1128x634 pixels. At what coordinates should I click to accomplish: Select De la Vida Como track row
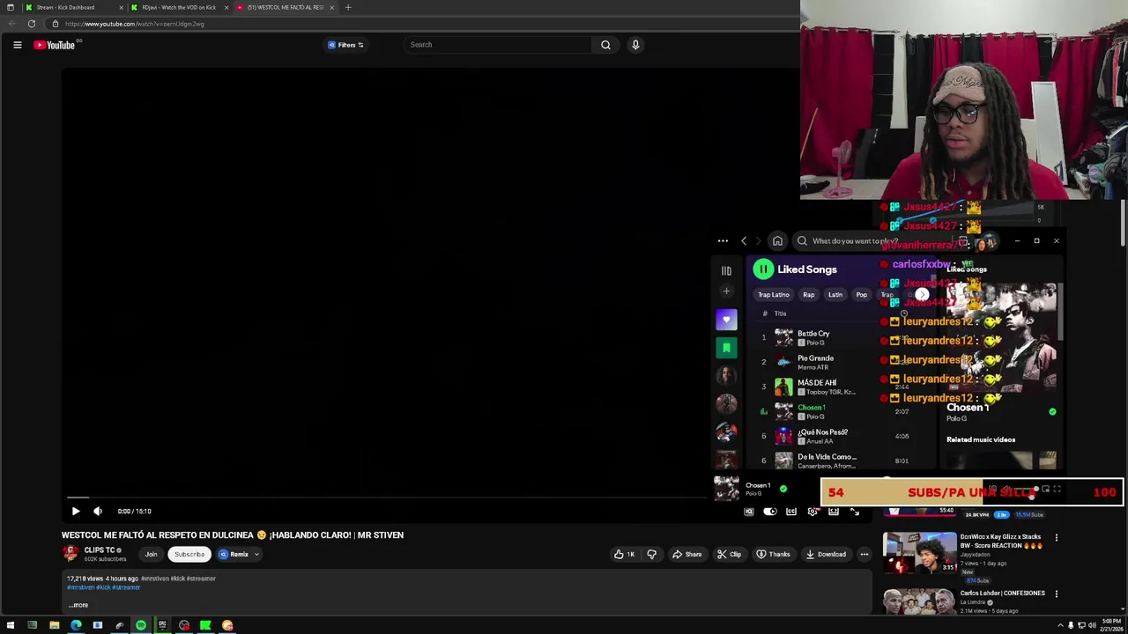click(x=842, y=460)
